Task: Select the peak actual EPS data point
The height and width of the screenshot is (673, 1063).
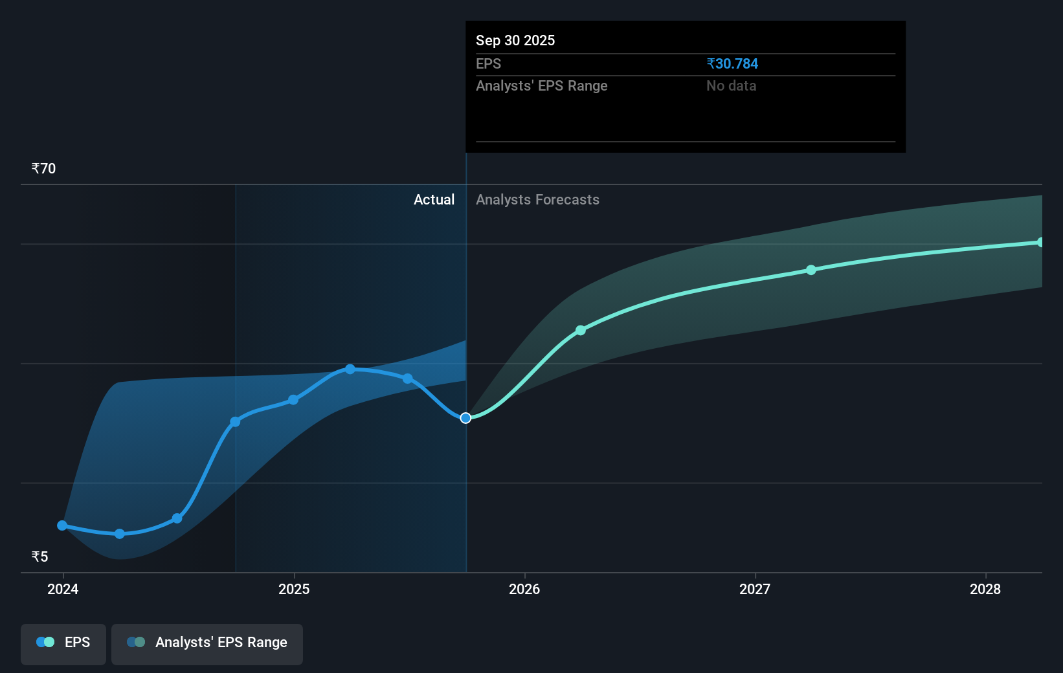Action: pos(350,370)
